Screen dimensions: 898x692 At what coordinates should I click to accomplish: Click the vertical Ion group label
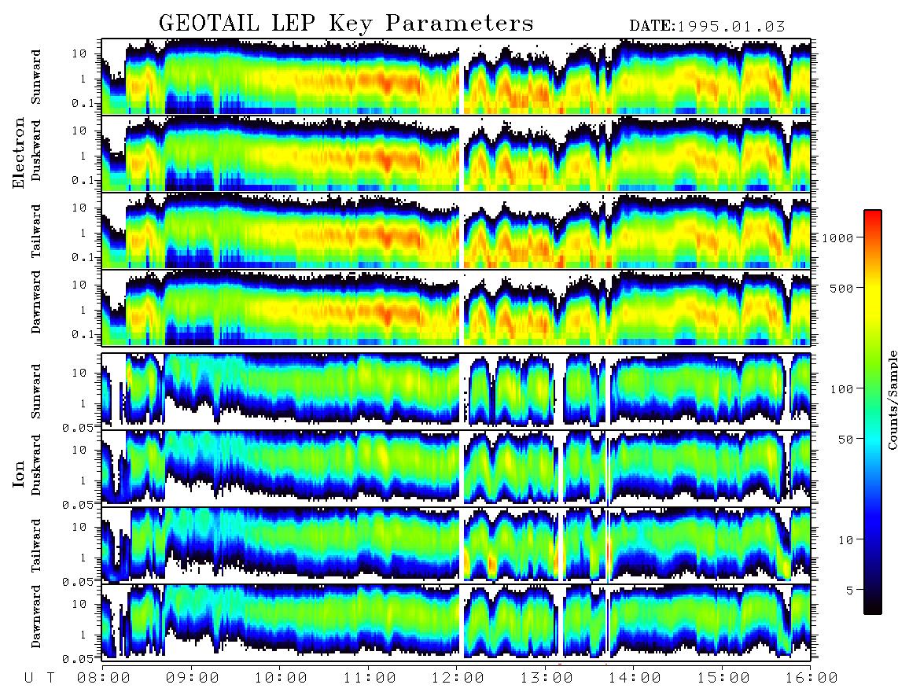pos(19,473)
